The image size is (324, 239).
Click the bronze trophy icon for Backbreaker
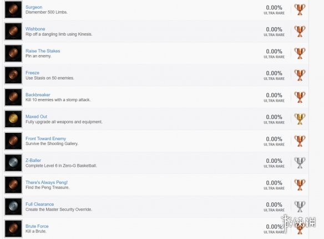pyautogui.click(x=300, y=97)
